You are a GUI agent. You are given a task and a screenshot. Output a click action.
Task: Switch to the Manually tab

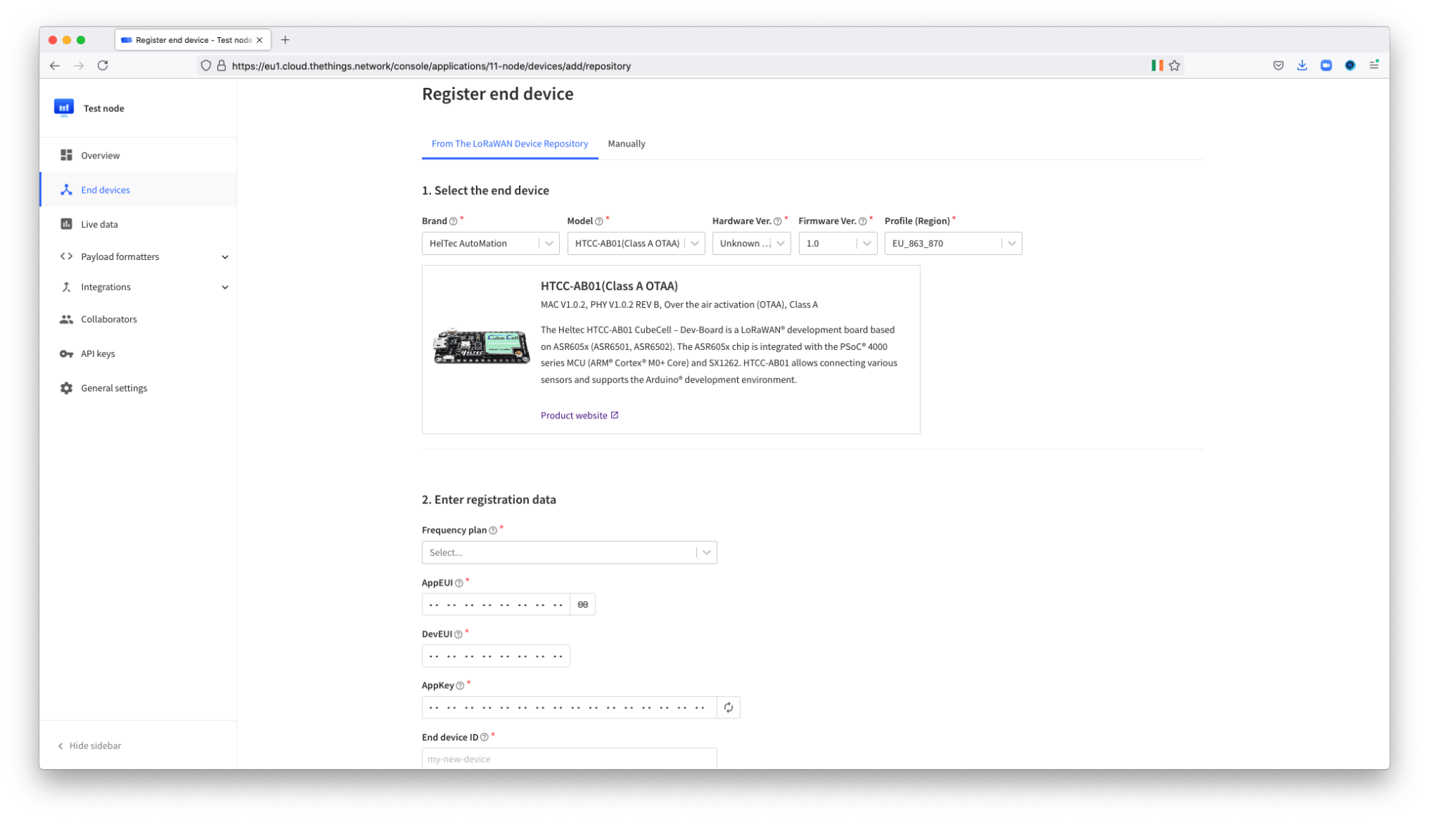pos(626,144)
